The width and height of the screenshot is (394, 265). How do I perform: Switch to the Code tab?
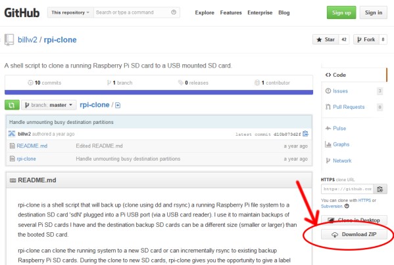pyautogui.click(x=354, y=75)
